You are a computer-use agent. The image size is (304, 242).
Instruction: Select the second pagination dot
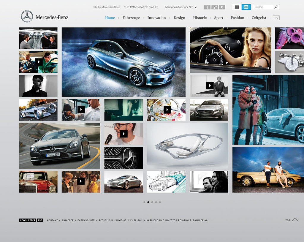pos(148,202)
